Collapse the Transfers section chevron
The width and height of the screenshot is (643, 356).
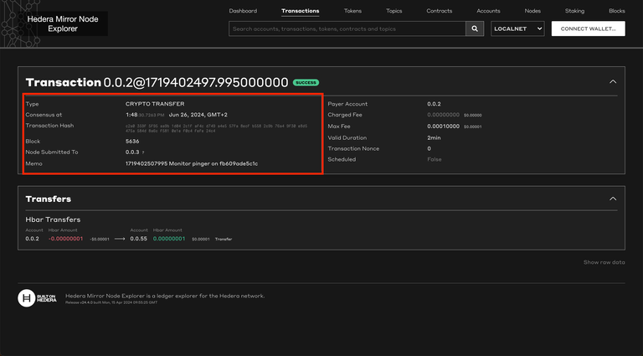(x=613, y=199)
